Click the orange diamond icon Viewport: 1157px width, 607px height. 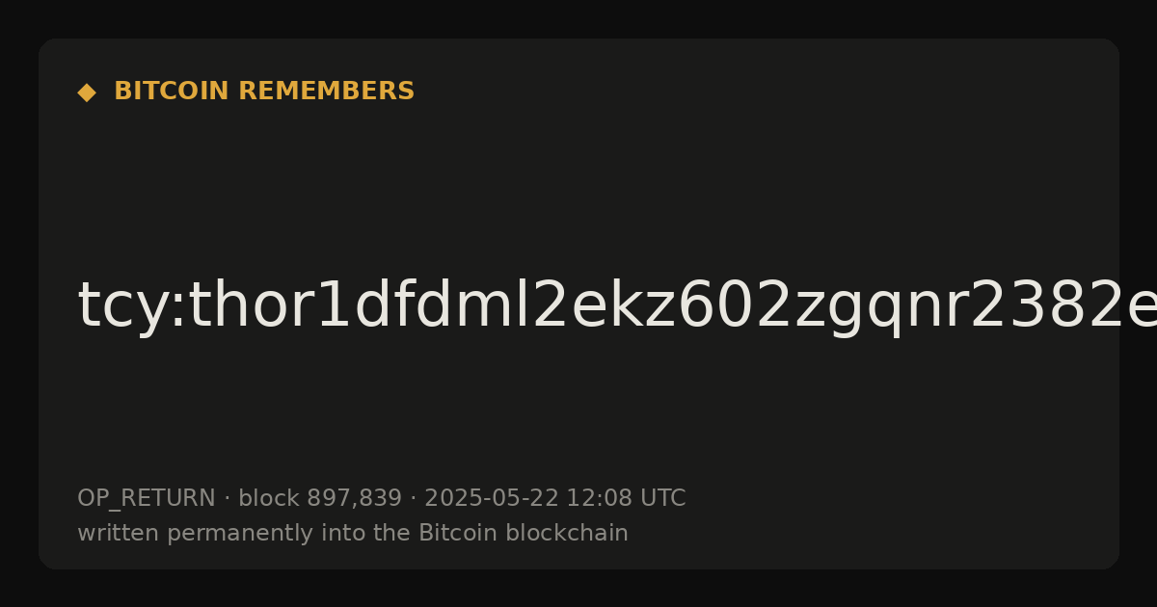(x=86, y=92)
